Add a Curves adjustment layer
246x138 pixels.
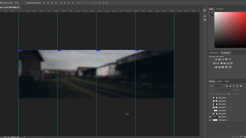click(x=223, y=59)
